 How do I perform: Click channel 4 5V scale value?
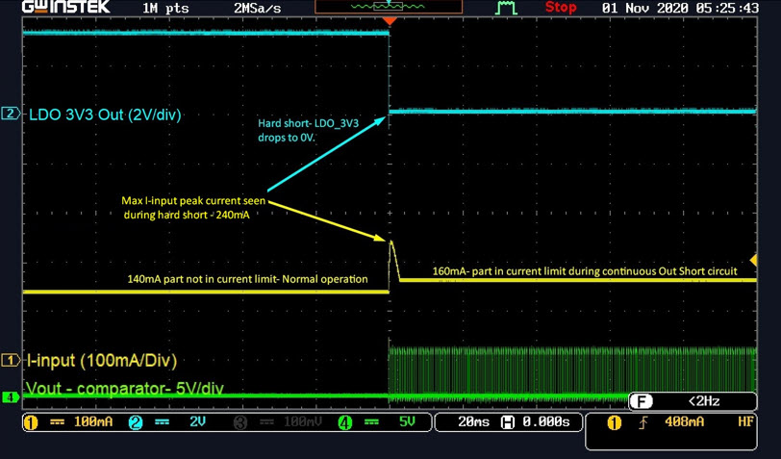(x=407, y=422)
